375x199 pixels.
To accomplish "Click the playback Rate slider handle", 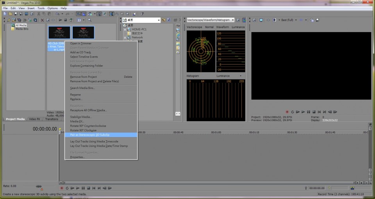I will point(39,186).
